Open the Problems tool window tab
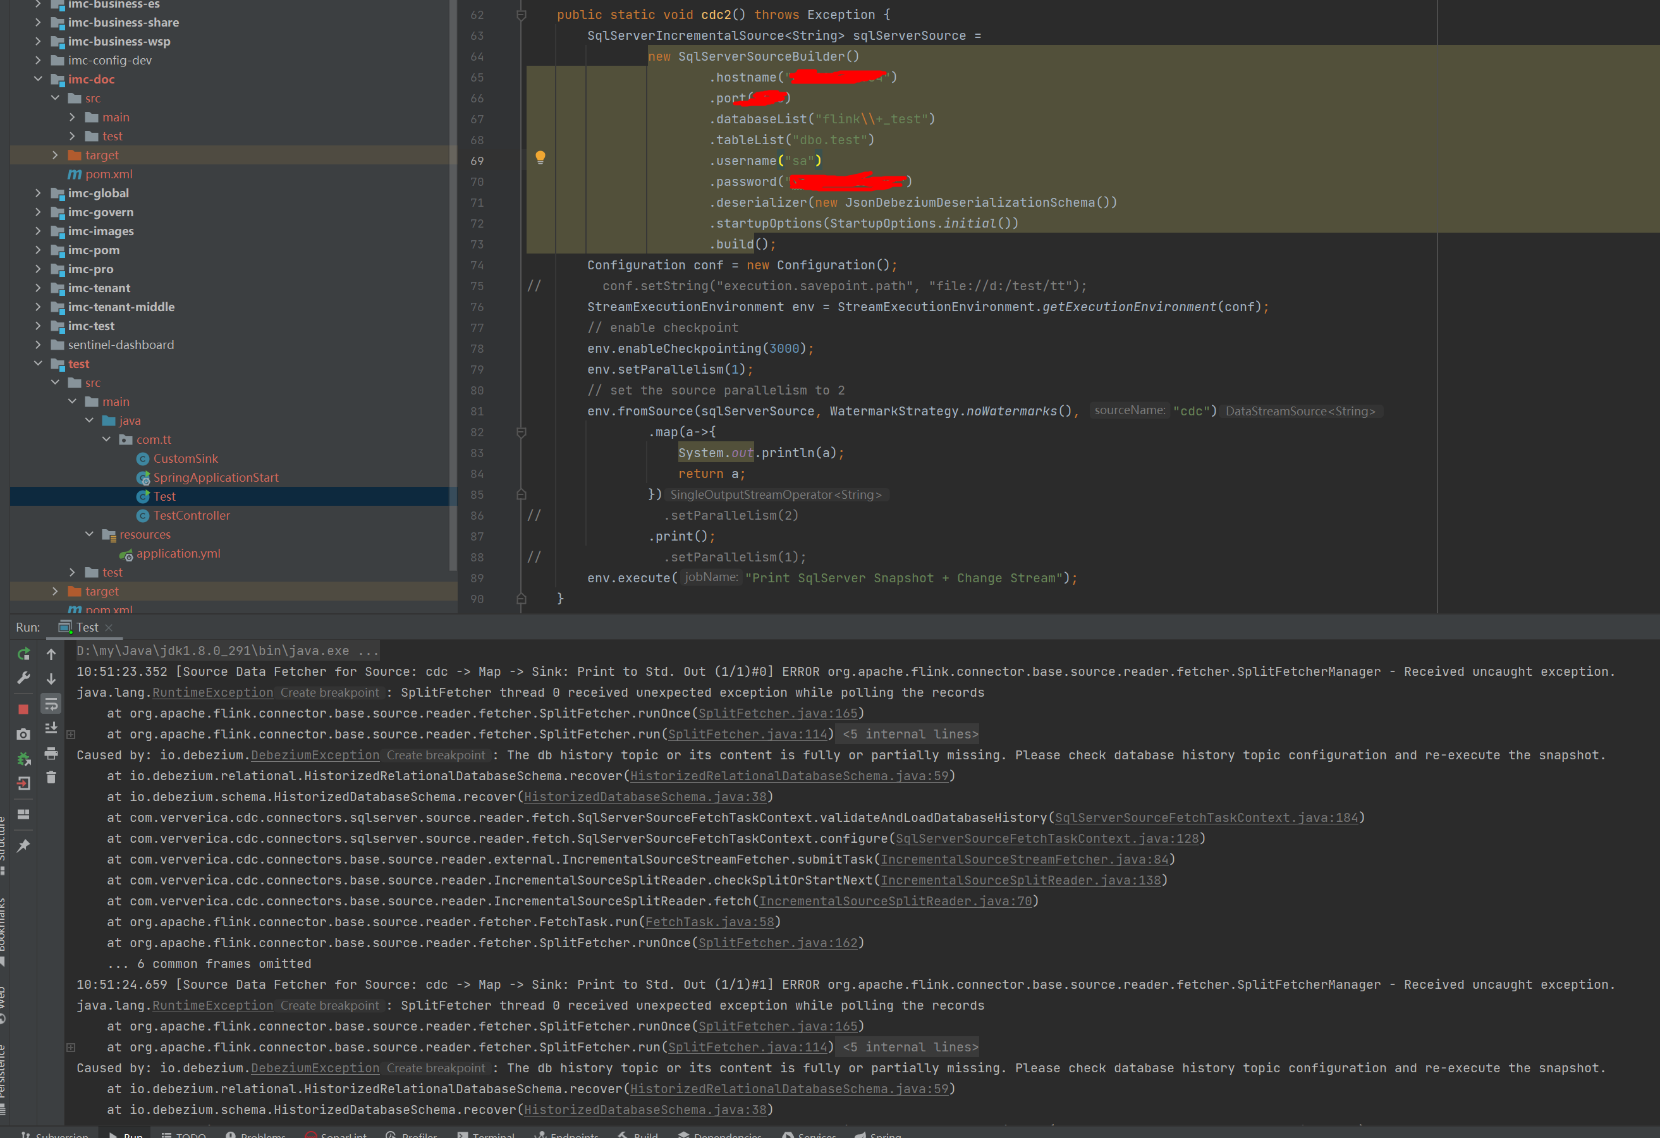The height and width of the screenshot is (1138, 1660). pos(262,1134)
